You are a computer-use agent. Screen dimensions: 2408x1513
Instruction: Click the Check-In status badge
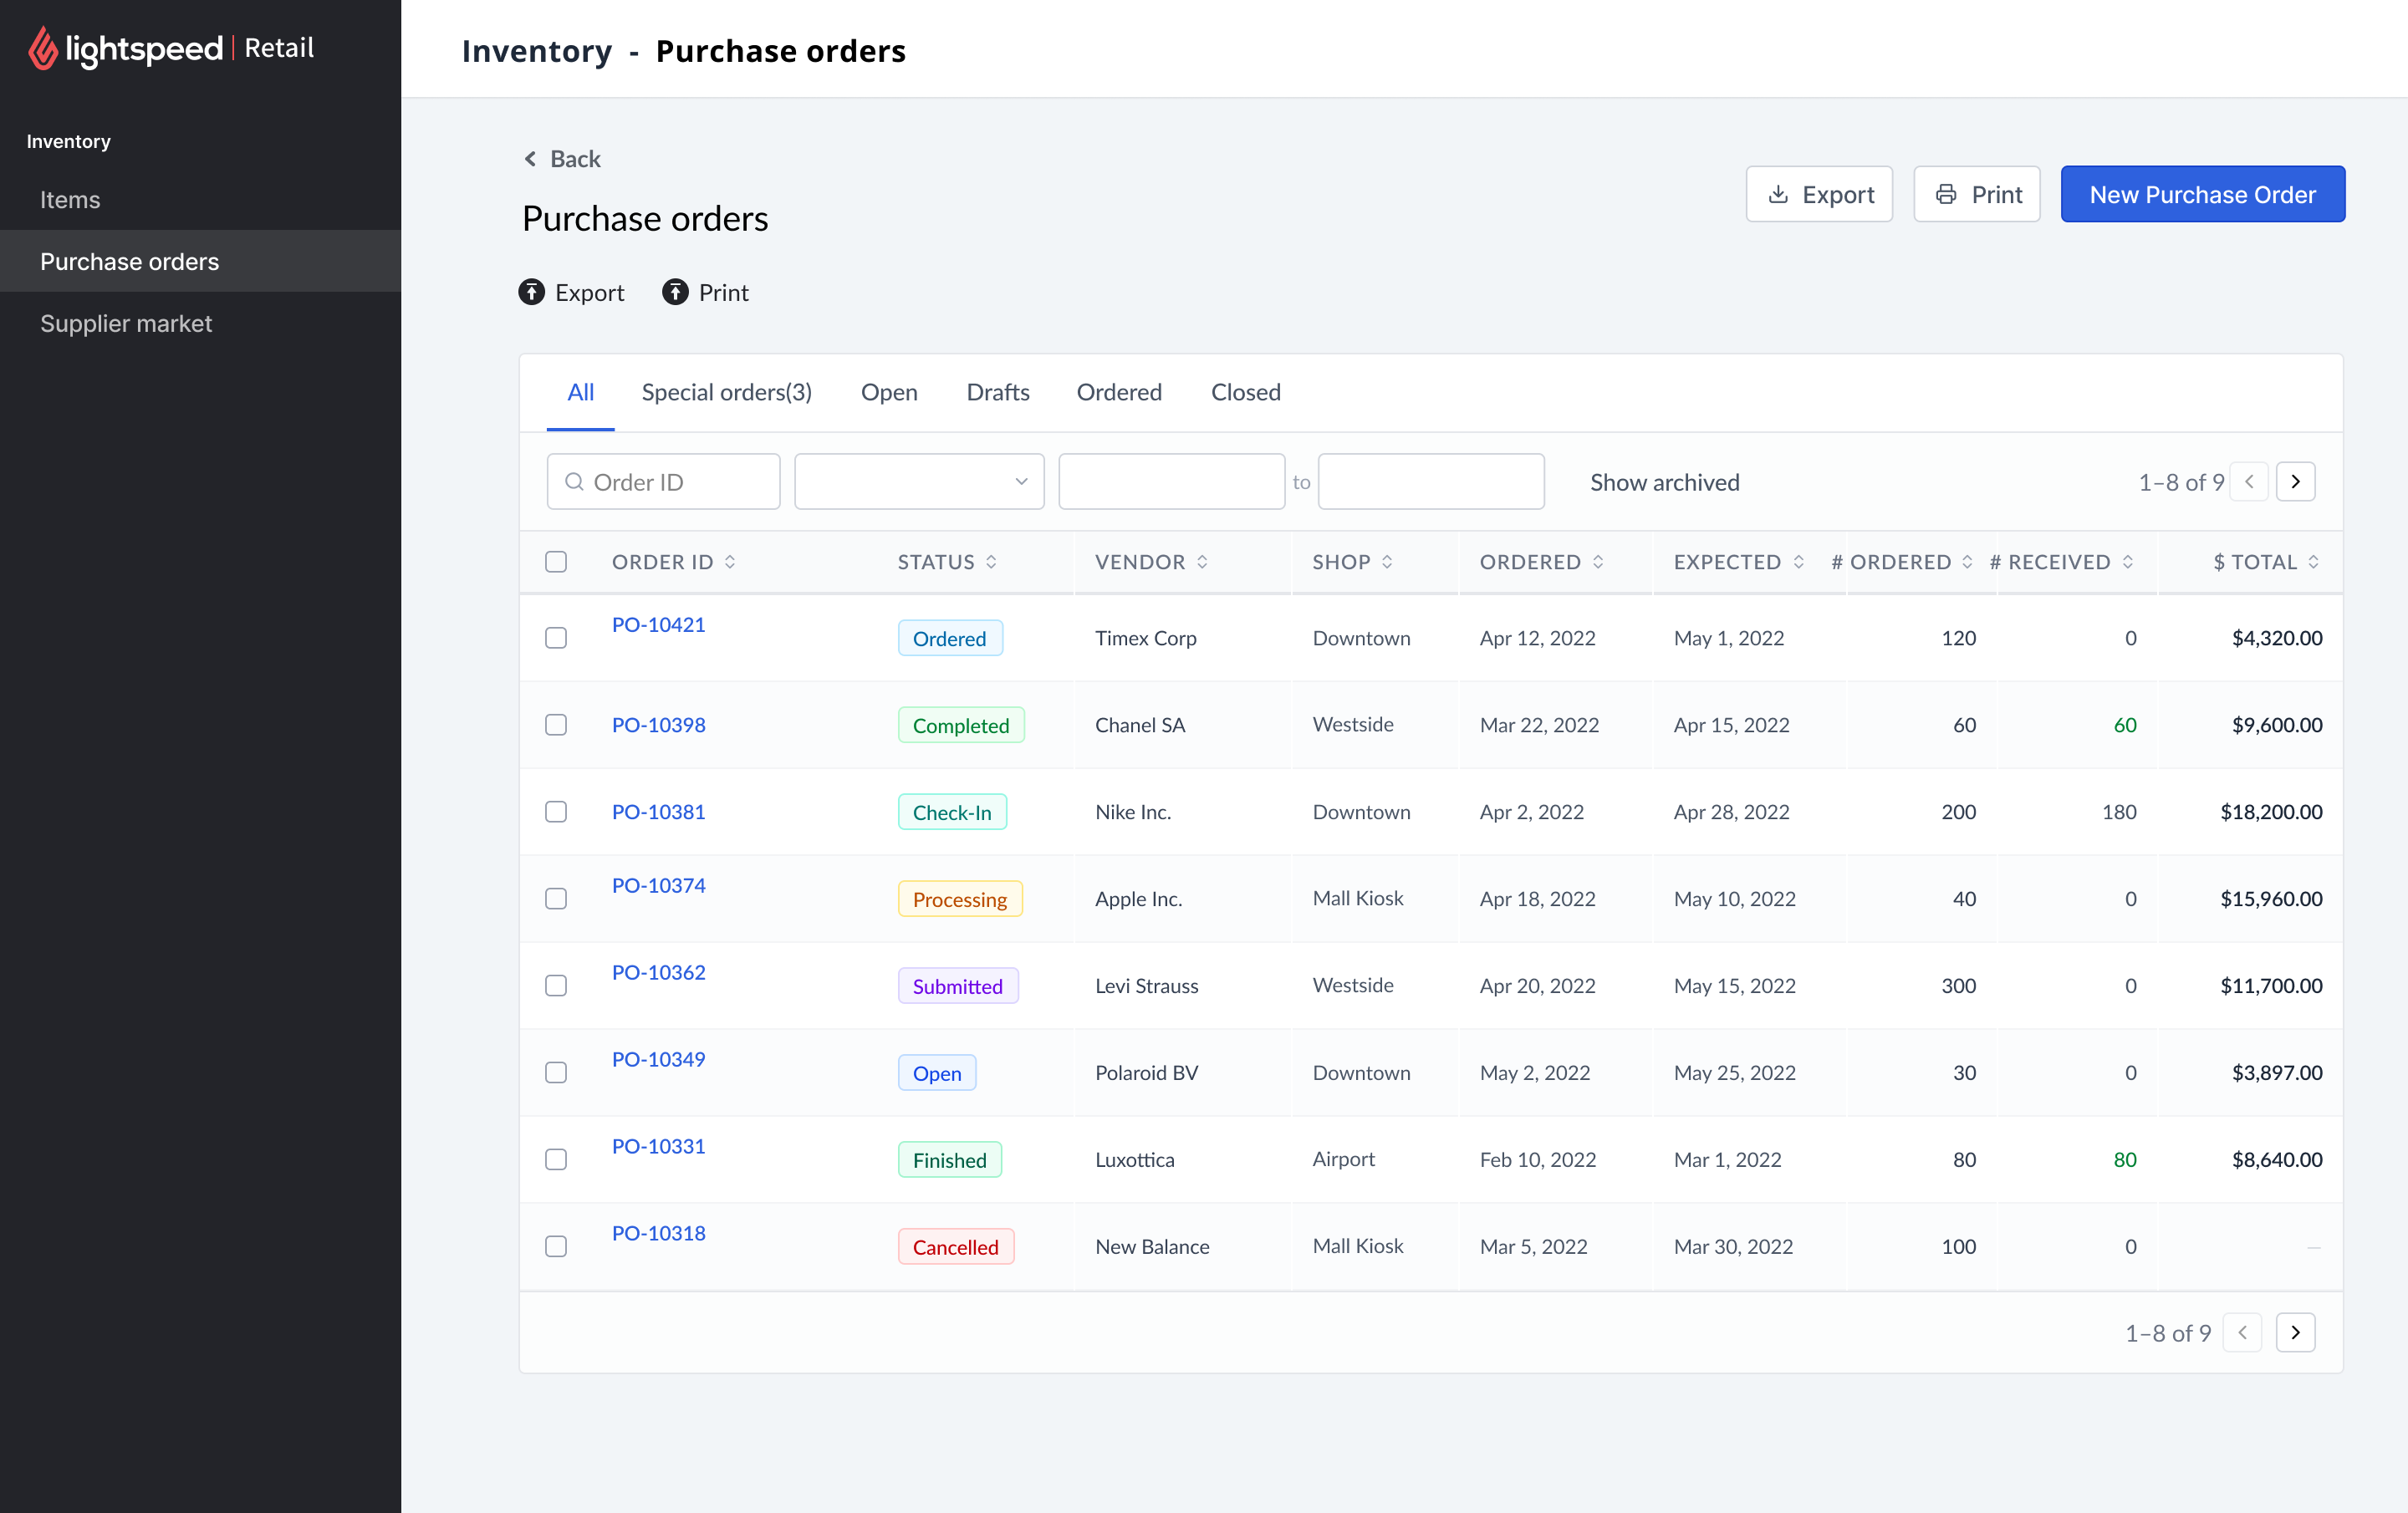(952, 812)
